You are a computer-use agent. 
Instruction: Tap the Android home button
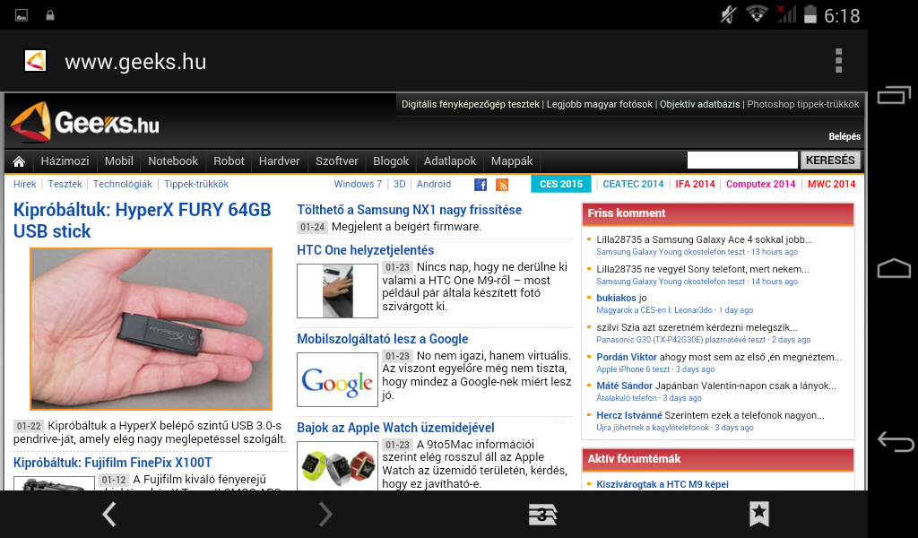(894, 268)
